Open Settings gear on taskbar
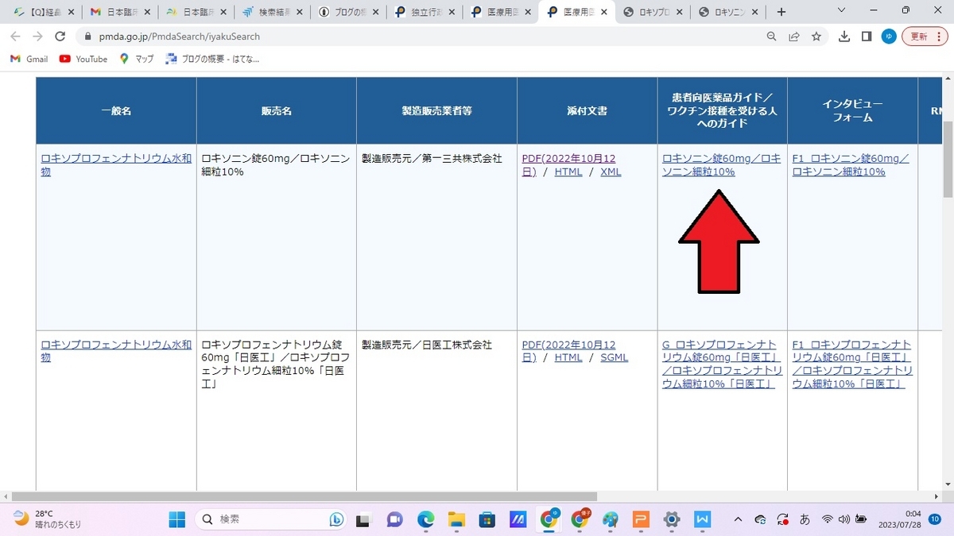Image resolution: width=954 pixels, height=536 pixels. click(672, 519)
